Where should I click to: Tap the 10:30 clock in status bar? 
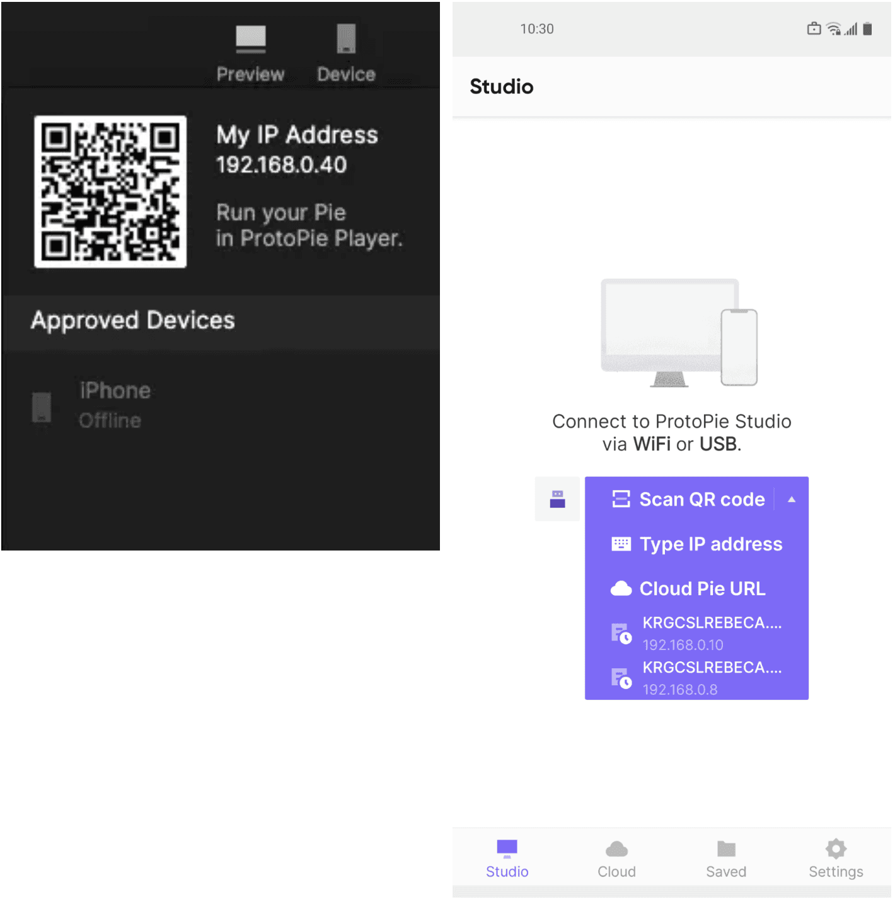point(537,29)
